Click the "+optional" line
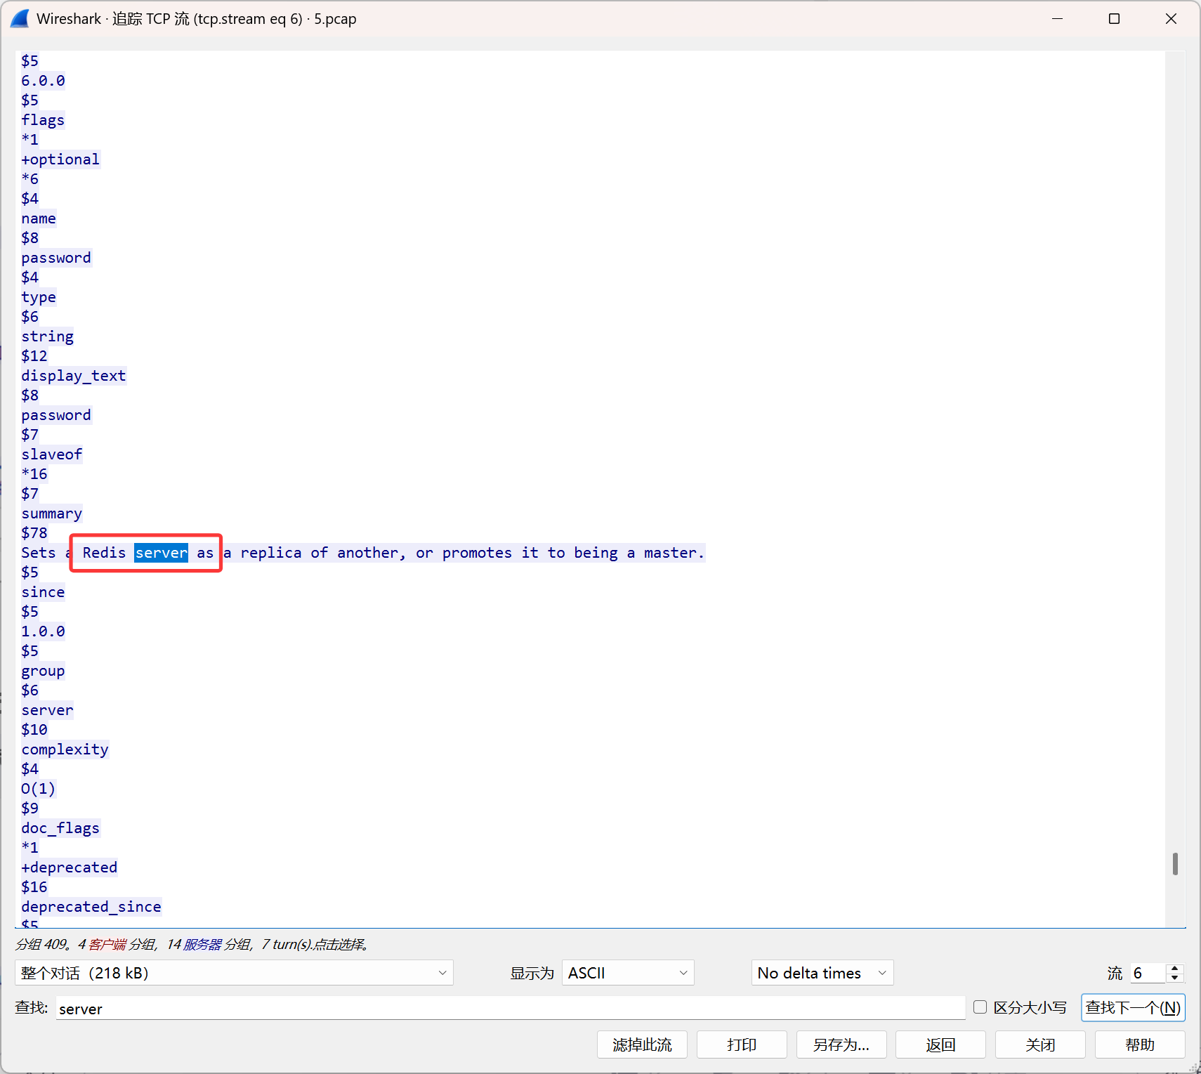Screen dimensions: 1201x1074 [60, 159]
